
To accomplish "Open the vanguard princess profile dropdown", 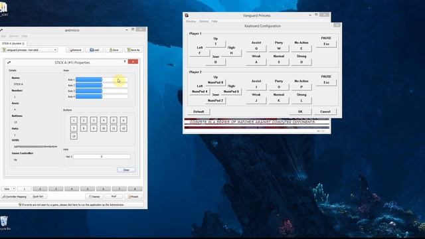I will [x=29, y=50].
